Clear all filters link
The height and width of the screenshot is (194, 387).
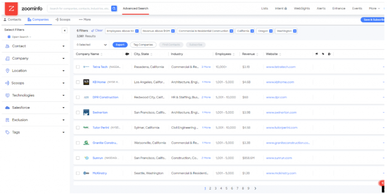(x=97, y=31)
